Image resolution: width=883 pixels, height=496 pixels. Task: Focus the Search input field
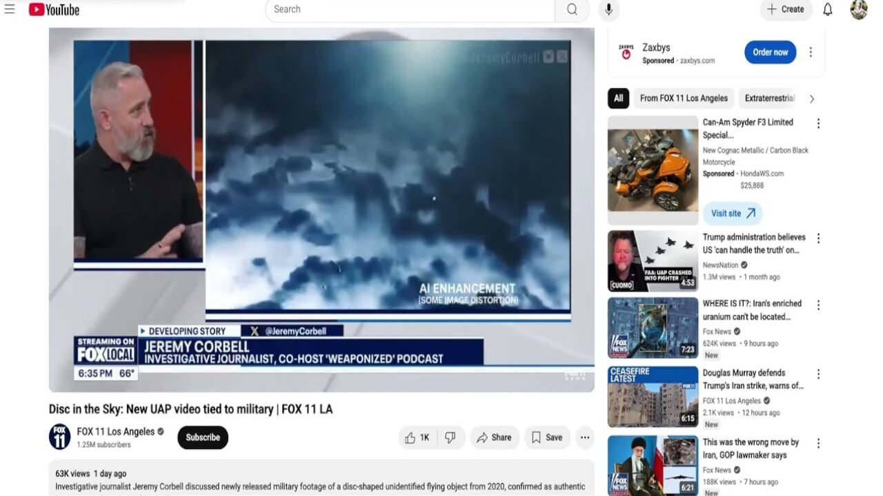tap(410, 10)
